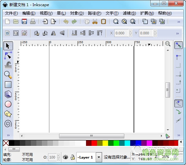Zoom to fit page icon
The height and width of the screenshot is (165, 186).
coord(133,22)
